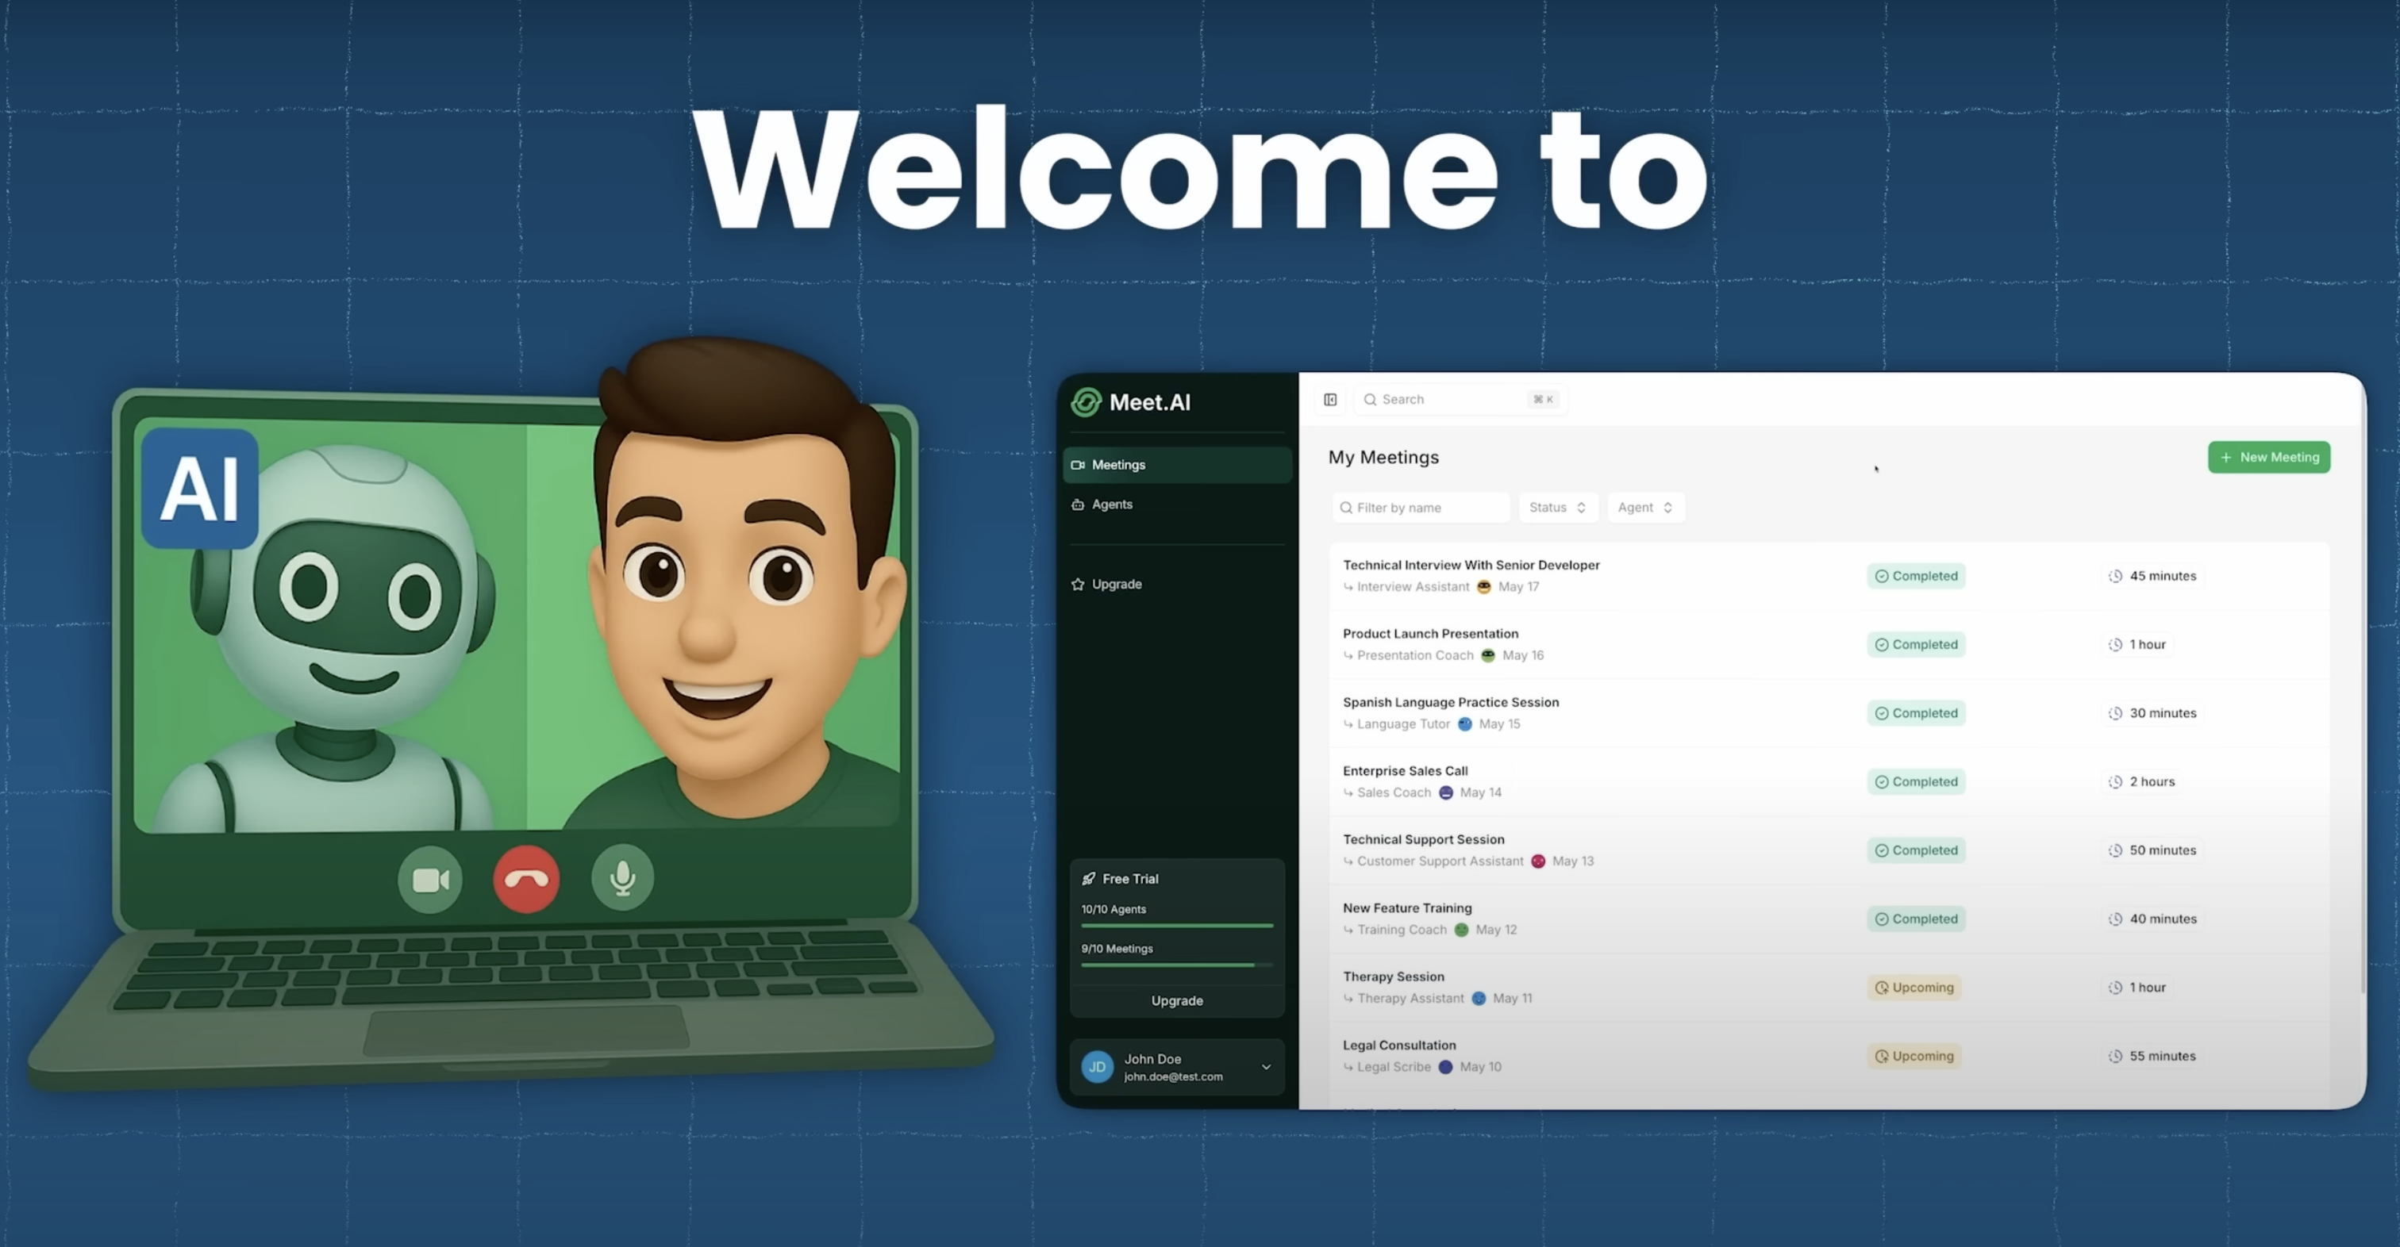
Task: Click Upcoming badge on Legal Consultation row
Action: click(x=1914, y=1056)
